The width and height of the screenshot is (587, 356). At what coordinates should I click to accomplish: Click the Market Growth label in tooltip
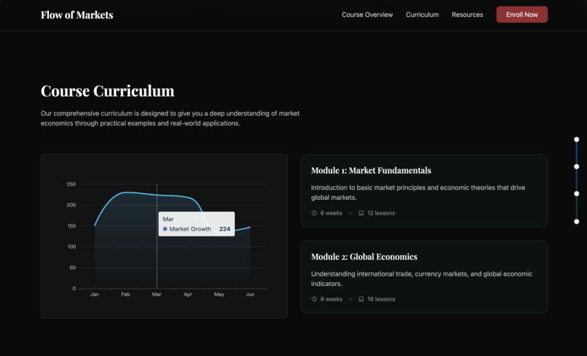[x=190, y=229]
